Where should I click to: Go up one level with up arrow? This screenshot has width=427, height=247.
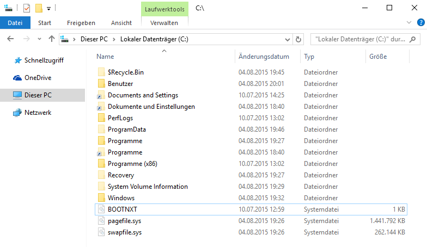51,39
